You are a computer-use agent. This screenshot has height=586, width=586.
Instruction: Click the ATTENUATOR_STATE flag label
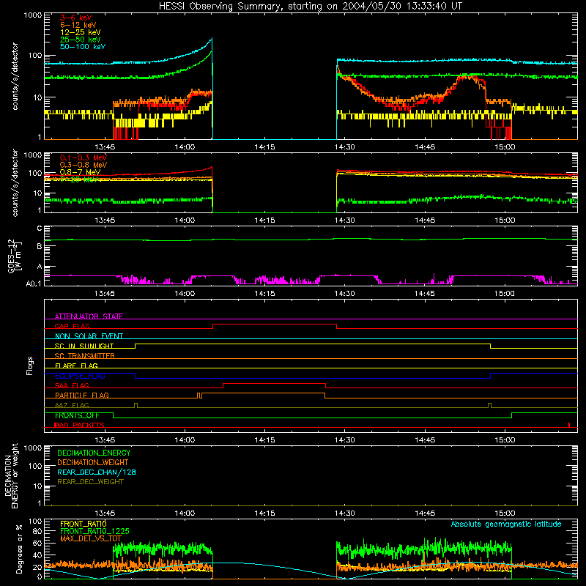tap(89, 316)
